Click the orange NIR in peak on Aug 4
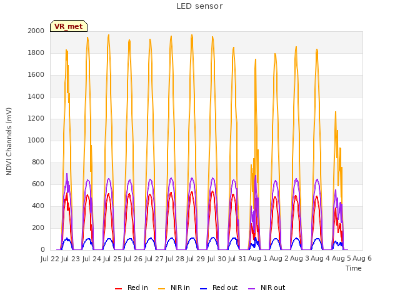 click(336, 112)
